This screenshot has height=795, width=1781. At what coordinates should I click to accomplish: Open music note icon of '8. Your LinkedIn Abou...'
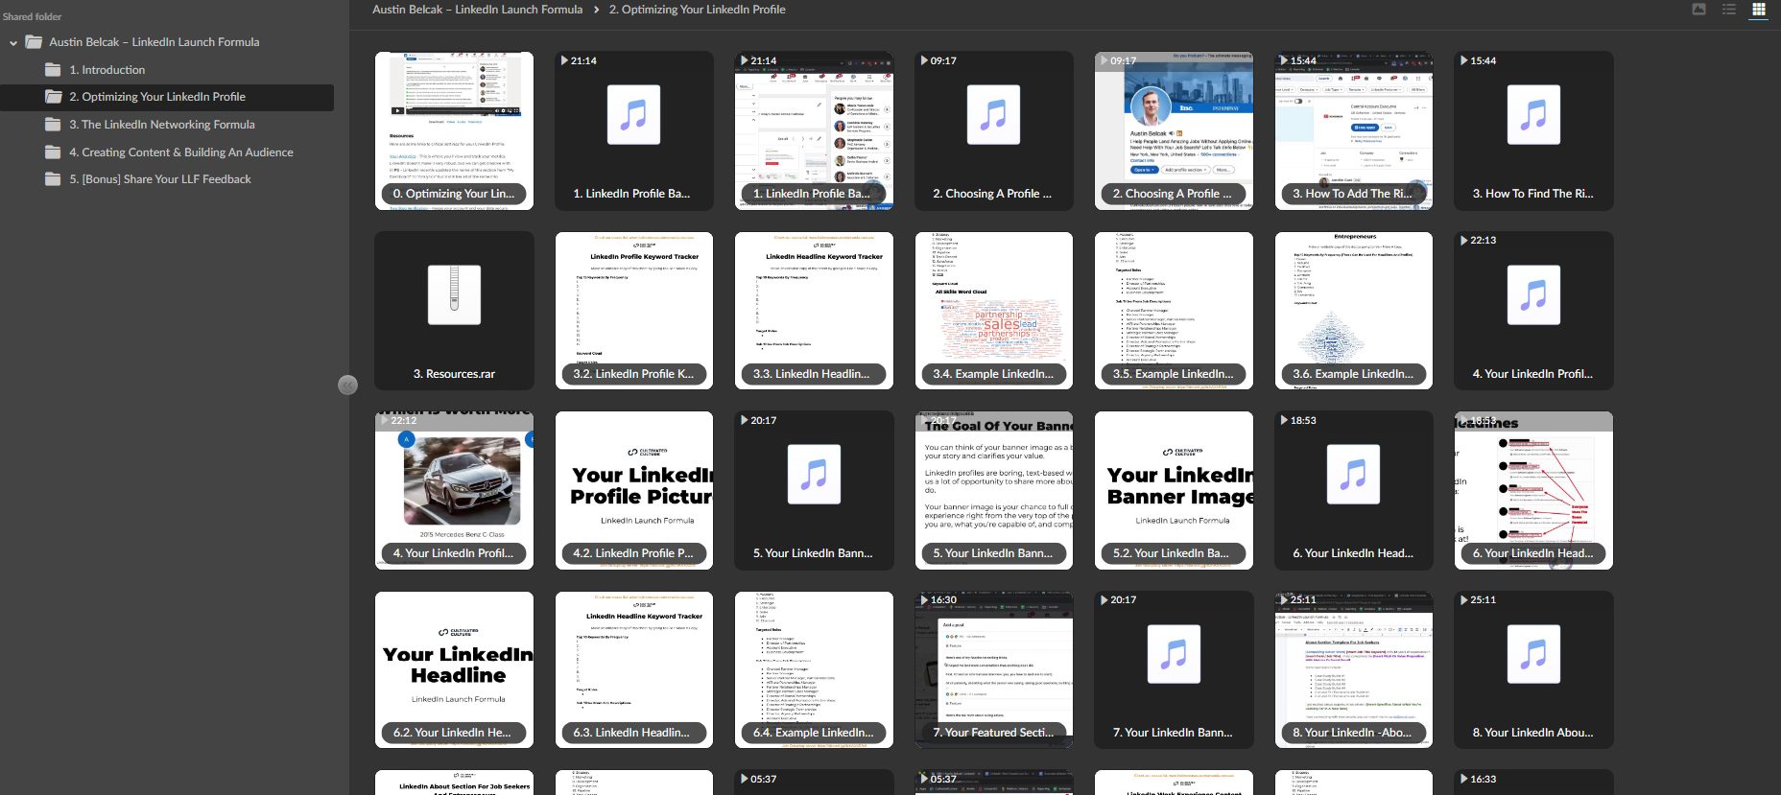(x=1533, y=653)
